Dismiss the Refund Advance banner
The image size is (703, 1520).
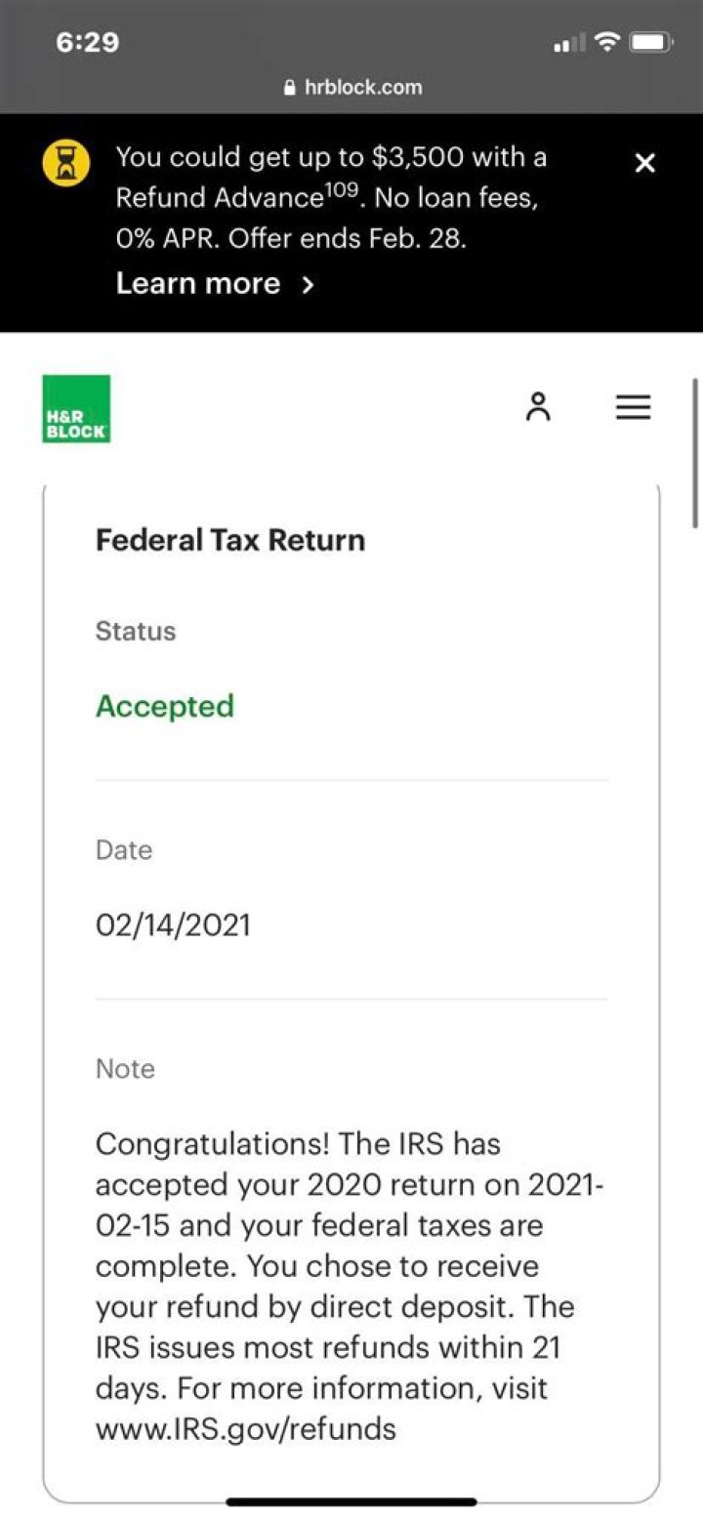(x=644, y=163)
